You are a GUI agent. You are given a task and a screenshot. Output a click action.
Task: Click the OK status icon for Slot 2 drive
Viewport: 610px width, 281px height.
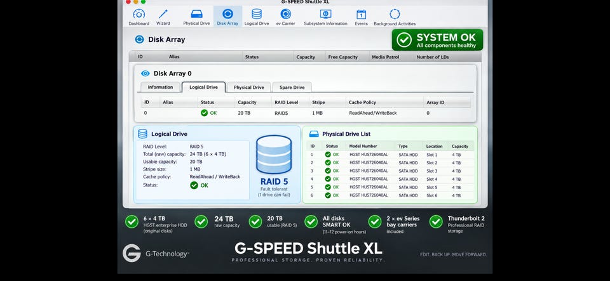point(328,162)
